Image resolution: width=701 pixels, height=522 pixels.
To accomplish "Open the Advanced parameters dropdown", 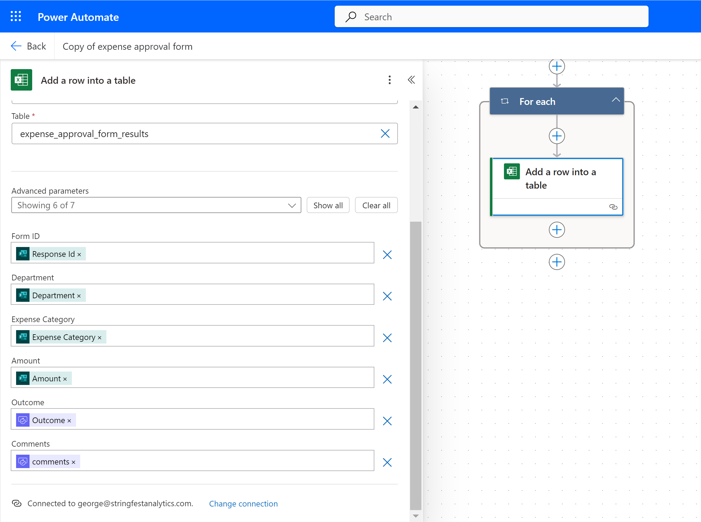I will point(156,205).
